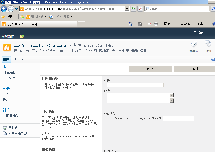Click the description scrollbar down arrow
This screenshot has width=215, height=152.
pyautogui.click(x=172, y=101)
